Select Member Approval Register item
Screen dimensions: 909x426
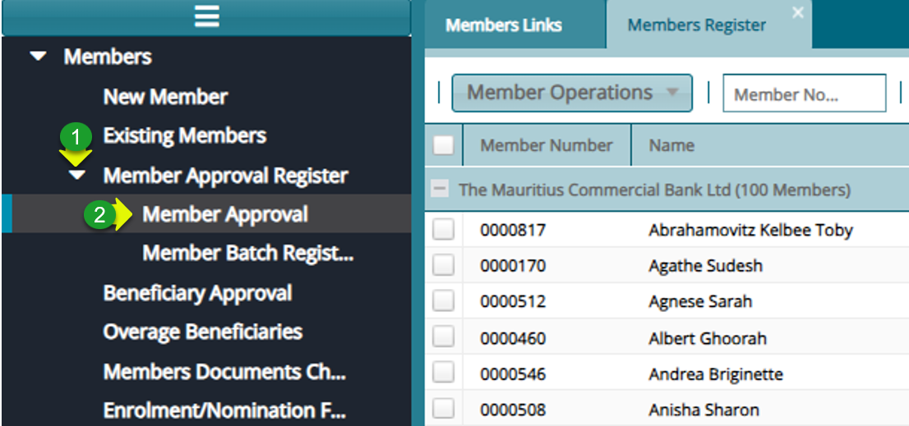tap(225, 176)
